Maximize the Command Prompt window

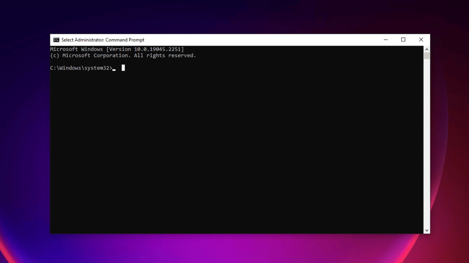pos(403,39)
